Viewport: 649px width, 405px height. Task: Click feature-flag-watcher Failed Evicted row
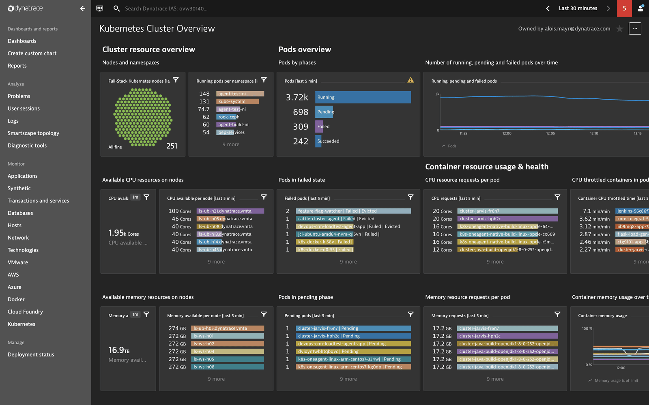click(348, 211)
